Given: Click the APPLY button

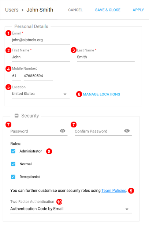Looking at the screenshot, I should point(138,10).
